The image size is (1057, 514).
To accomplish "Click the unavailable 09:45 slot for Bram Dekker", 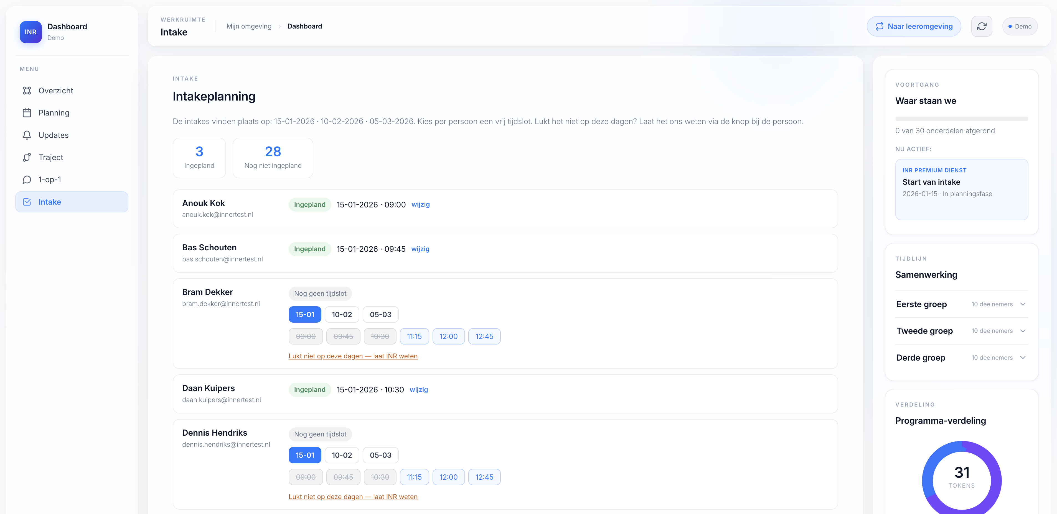I will (343, 336).
